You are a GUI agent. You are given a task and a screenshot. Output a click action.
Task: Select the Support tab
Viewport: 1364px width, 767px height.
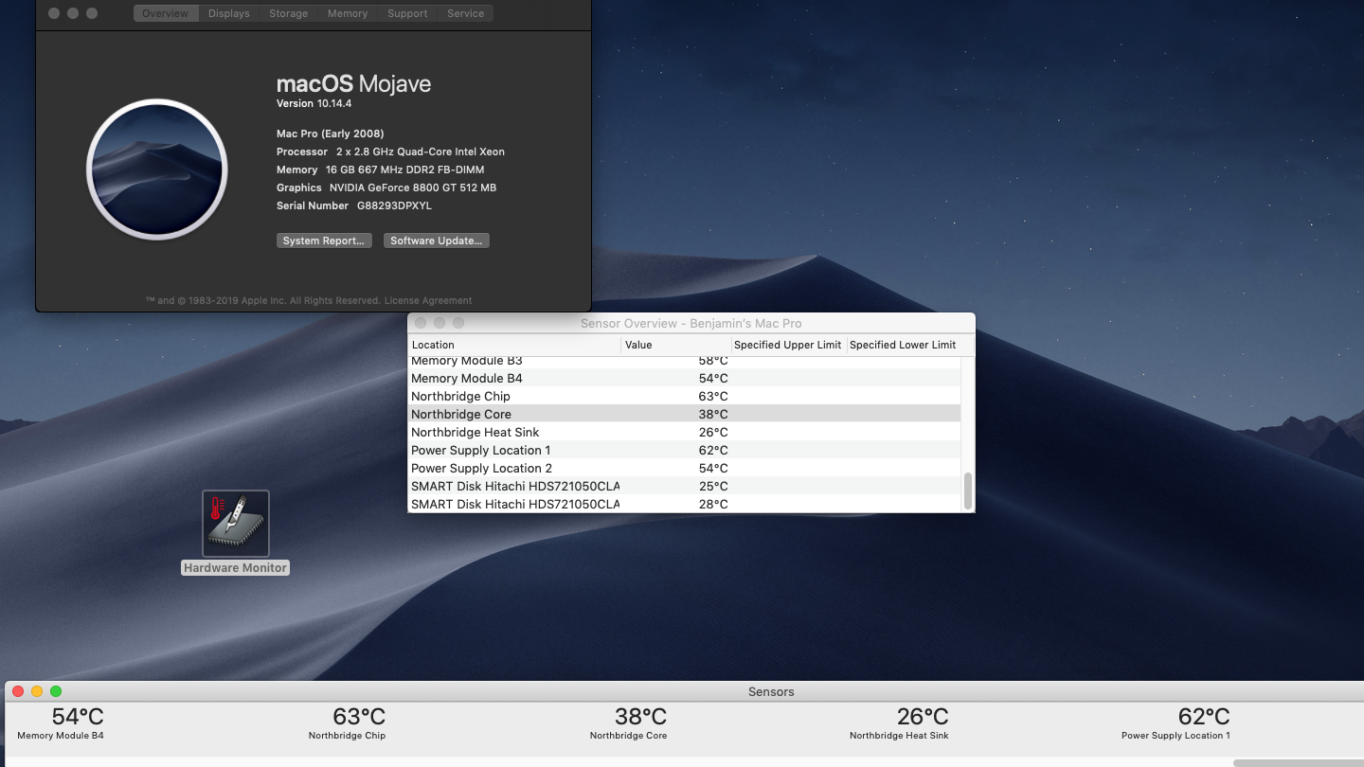[x=407, y=13]
